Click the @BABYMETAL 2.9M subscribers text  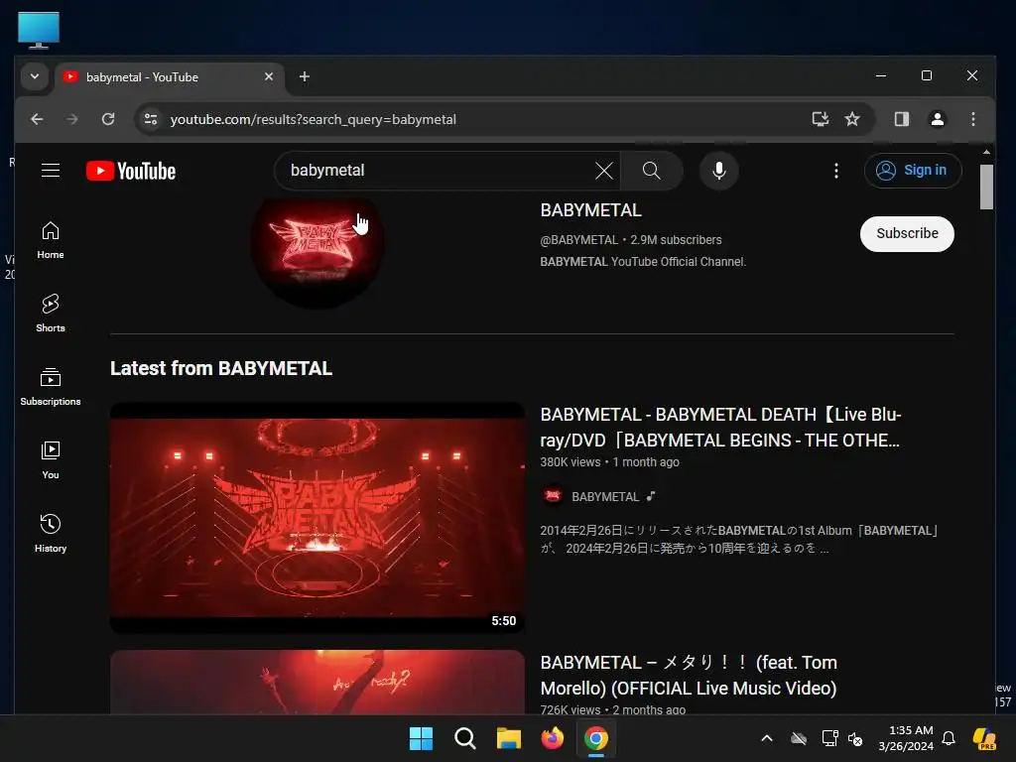pos(630,240)
